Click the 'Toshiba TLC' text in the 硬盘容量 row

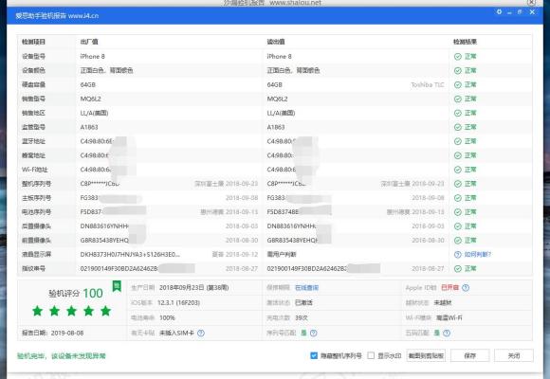coord(428,85)
